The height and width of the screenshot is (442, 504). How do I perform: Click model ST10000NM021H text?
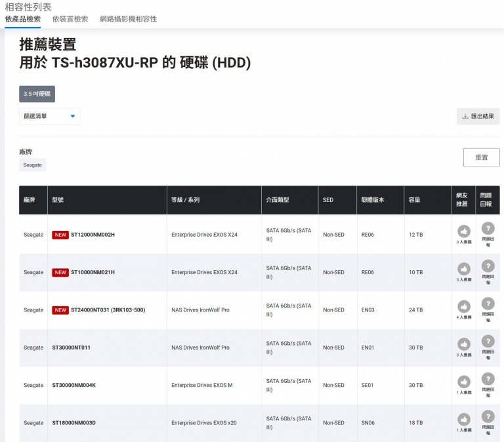pyautogui.click(x=93, y=272)
